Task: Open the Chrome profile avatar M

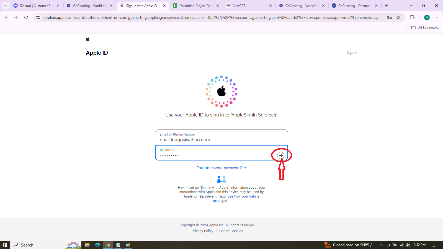Action: 427,17
